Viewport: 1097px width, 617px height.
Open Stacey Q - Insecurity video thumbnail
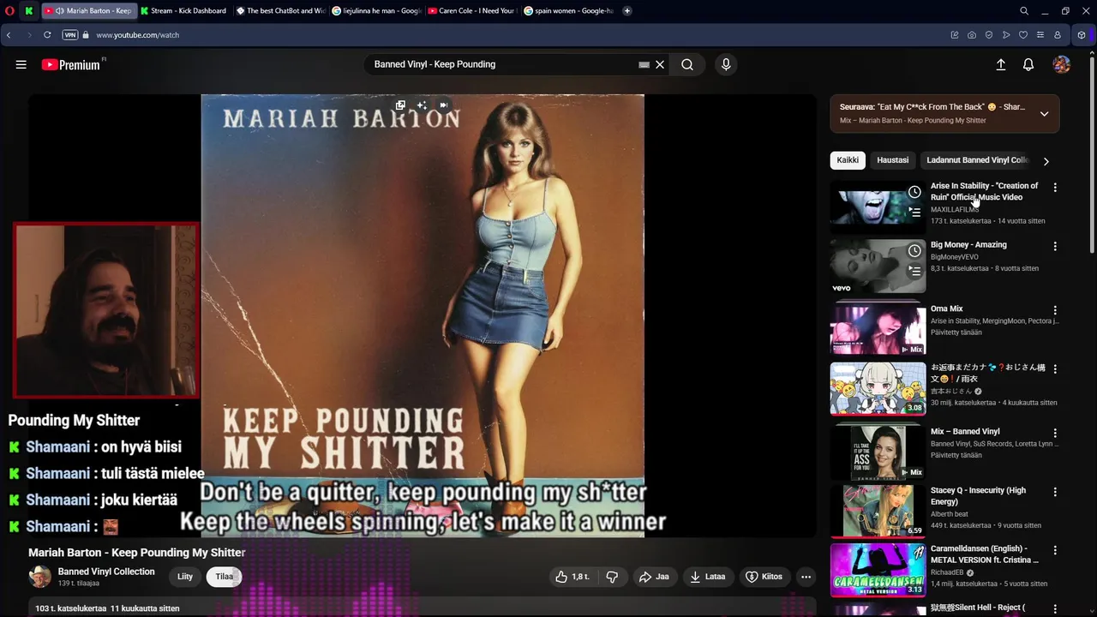(x=878, y=512)
